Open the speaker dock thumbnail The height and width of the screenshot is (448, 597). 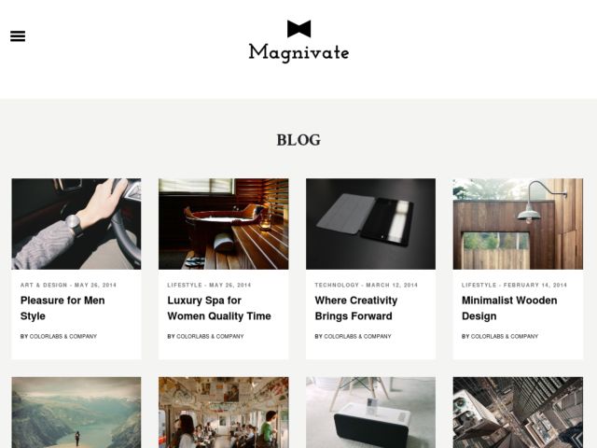pyautogui.click(x=371, y=413)
